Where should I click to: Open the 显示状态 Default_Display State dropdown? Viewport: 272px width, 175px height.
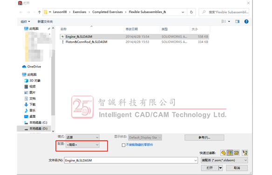point(145,138)
